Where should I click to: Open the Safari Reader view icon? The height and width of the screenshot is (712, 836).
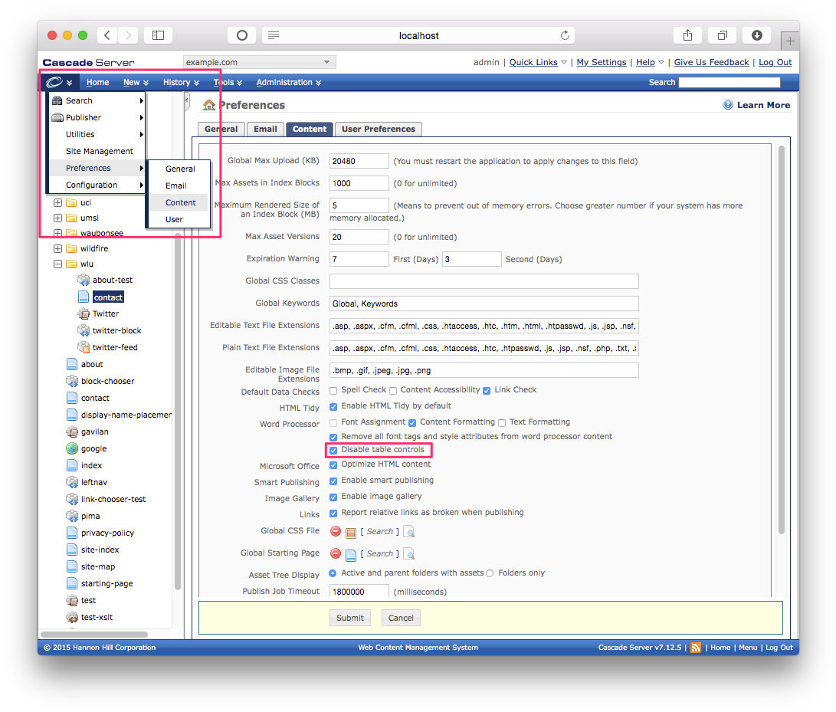point(274,35)
